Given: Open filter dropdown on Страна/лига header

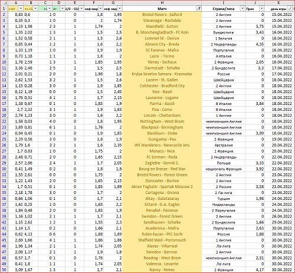Looking at the screenshot, I should click(242, 9).
